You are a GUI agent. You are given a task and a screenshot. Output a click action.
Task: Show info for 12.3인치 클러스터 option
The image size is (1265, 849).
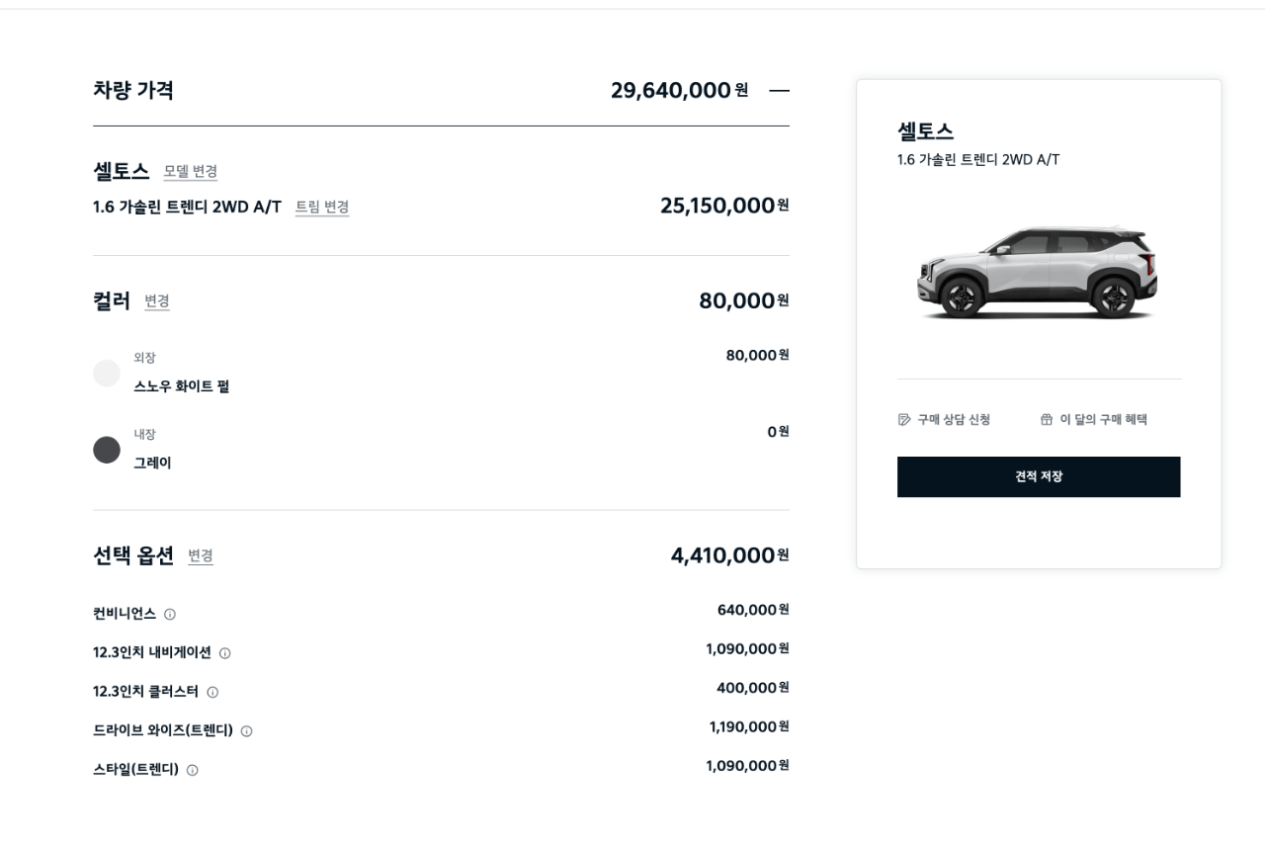coord(212,693)
